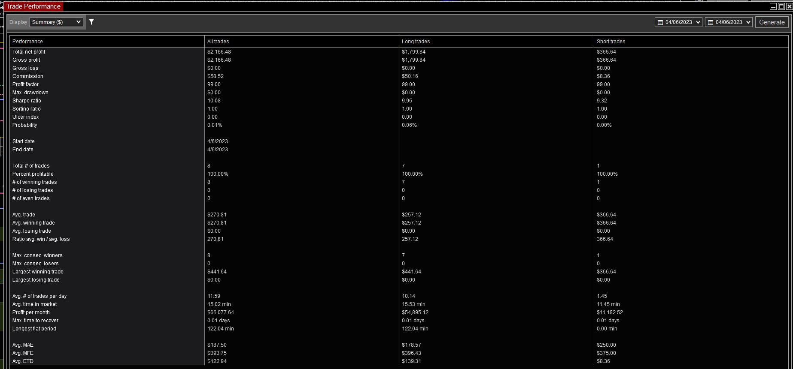Click the start date calendar icon

click(660, 22)
